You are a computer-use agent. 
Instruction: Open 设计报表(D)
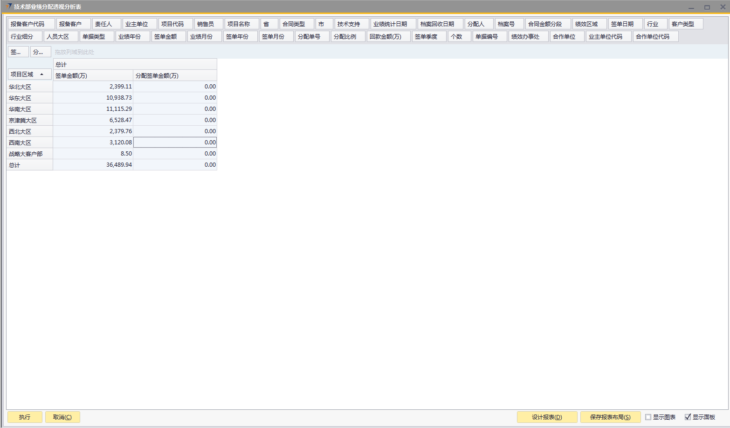click(x=547, y=417)
